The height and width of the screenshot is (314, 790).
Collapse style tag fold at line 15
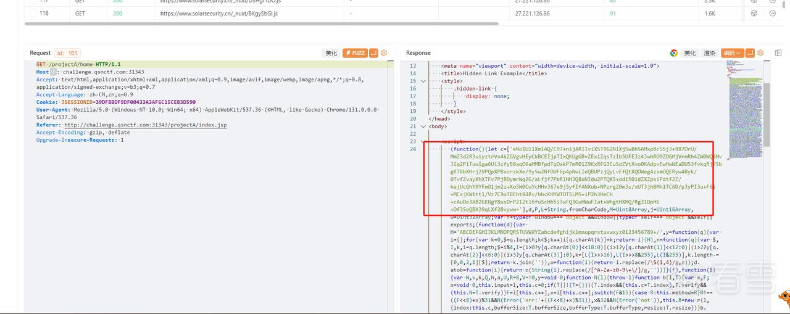coord(423,81)
